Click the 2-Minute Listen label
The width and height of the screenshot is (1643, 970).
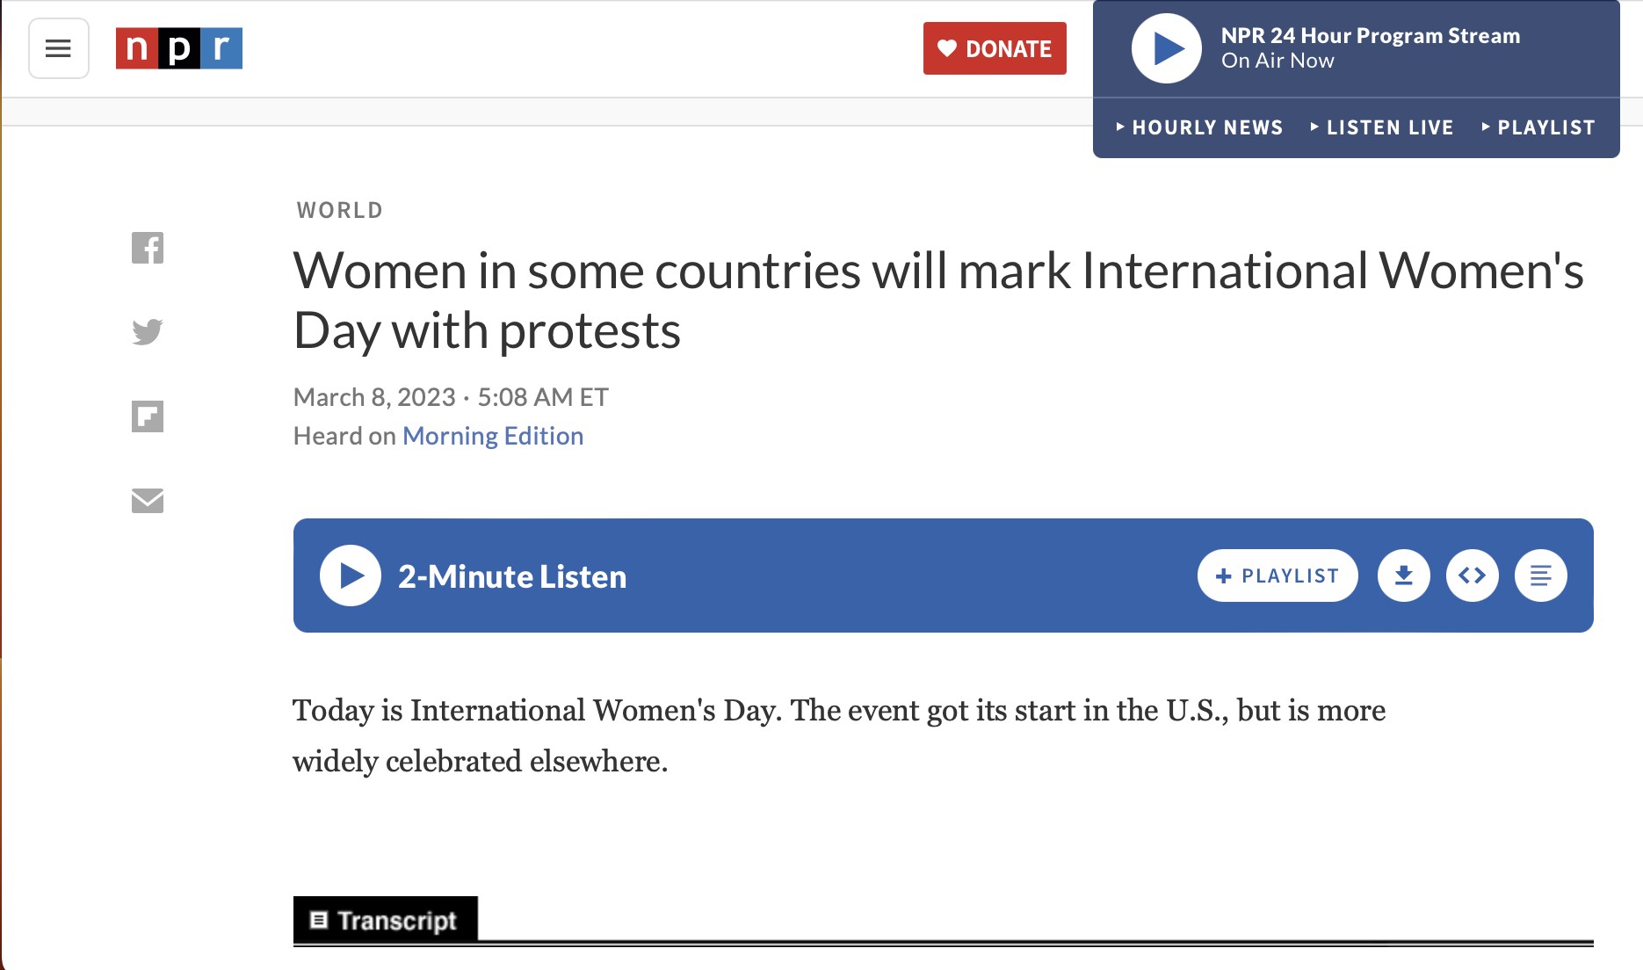click(x=512, y=576)
